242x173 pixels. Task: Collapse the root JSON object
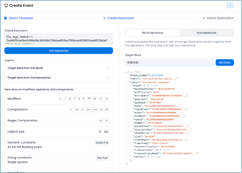[126, 72]
